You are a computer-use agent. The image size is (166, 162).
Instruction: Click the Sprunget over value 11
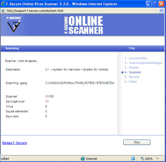coord(47,101)
